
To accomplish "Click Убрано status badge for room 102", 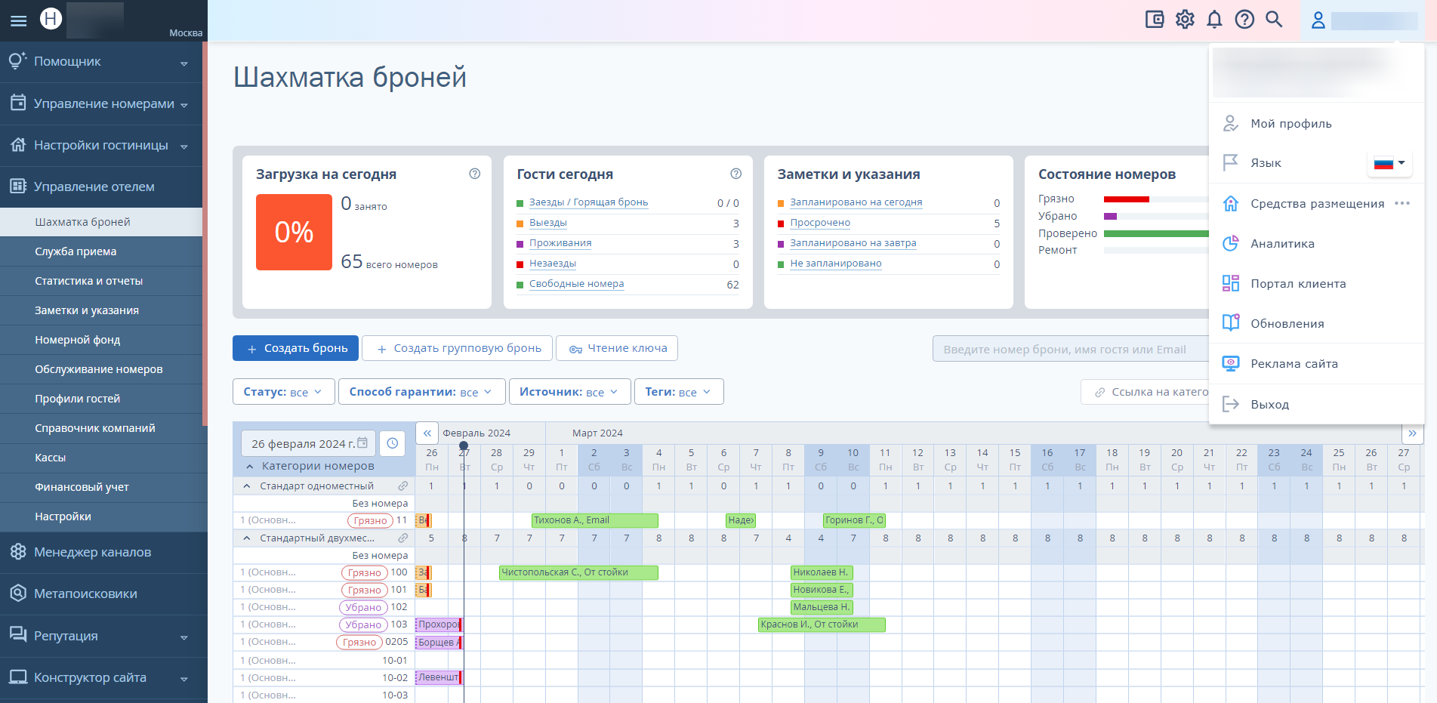I will pyautogui.click(x=363, y=608).
